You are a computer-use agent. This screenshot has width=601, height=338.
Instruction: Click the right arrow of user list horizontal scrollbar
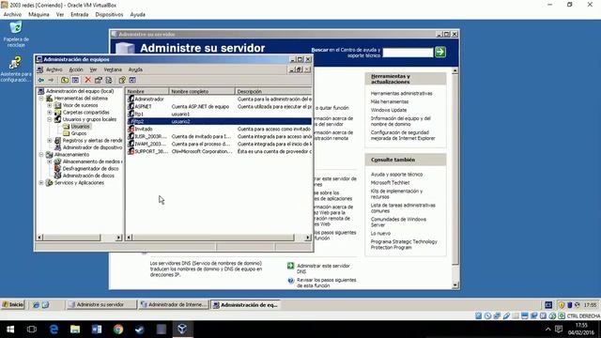coord(307,238)
